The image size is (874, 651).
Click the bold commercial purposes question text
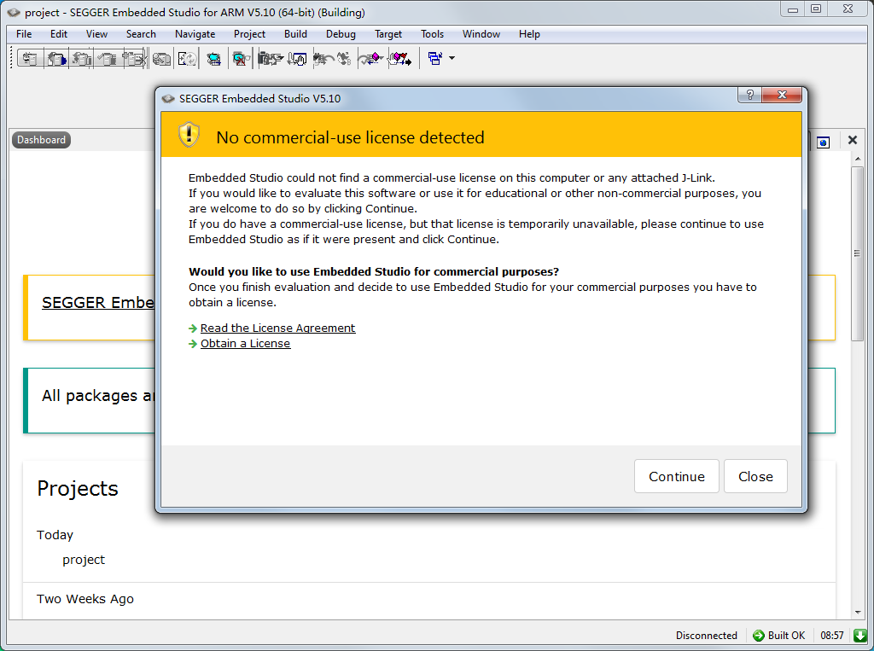pyautogui.click(x=374, y=272)
